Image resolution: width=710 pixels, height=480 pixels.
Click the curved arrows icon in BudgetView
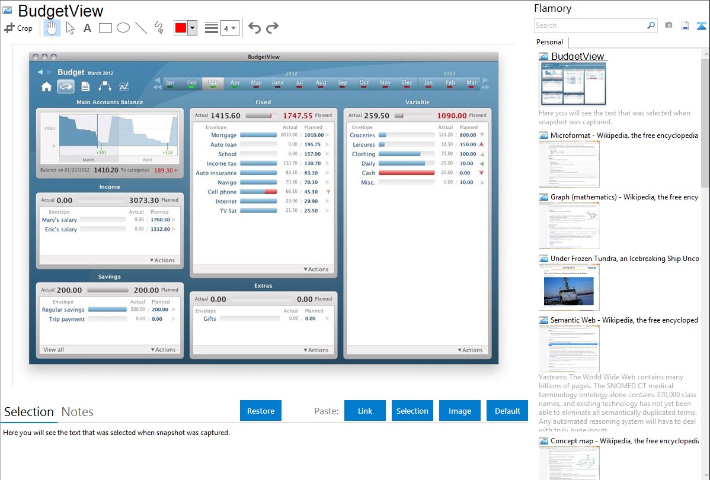(x=104, y=86)
